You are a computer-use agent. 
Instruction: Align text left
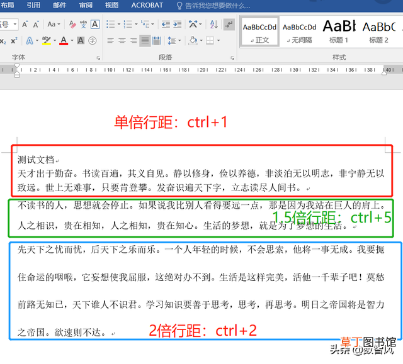111,40
